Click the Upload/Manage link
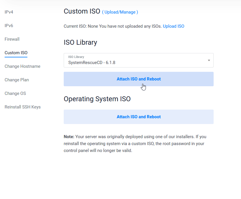The width and height of the screenshot is (241, 199). pos(120,12)
